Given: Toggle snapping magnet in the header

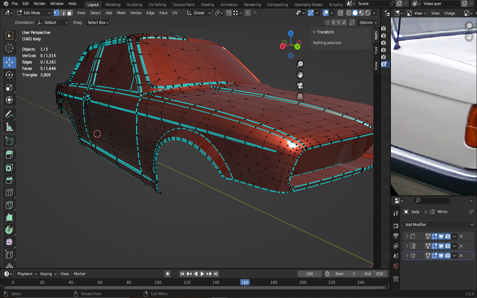Looking at the screenshot, I should point(229,13).
